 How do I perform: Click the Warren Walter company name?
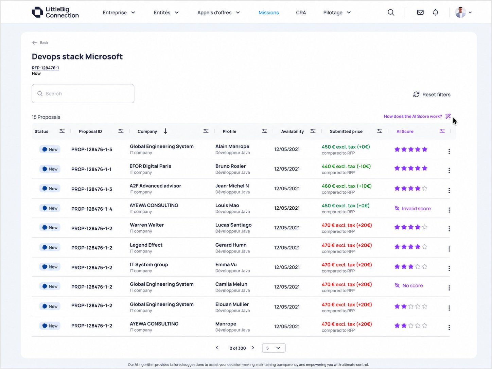point(147,225)
